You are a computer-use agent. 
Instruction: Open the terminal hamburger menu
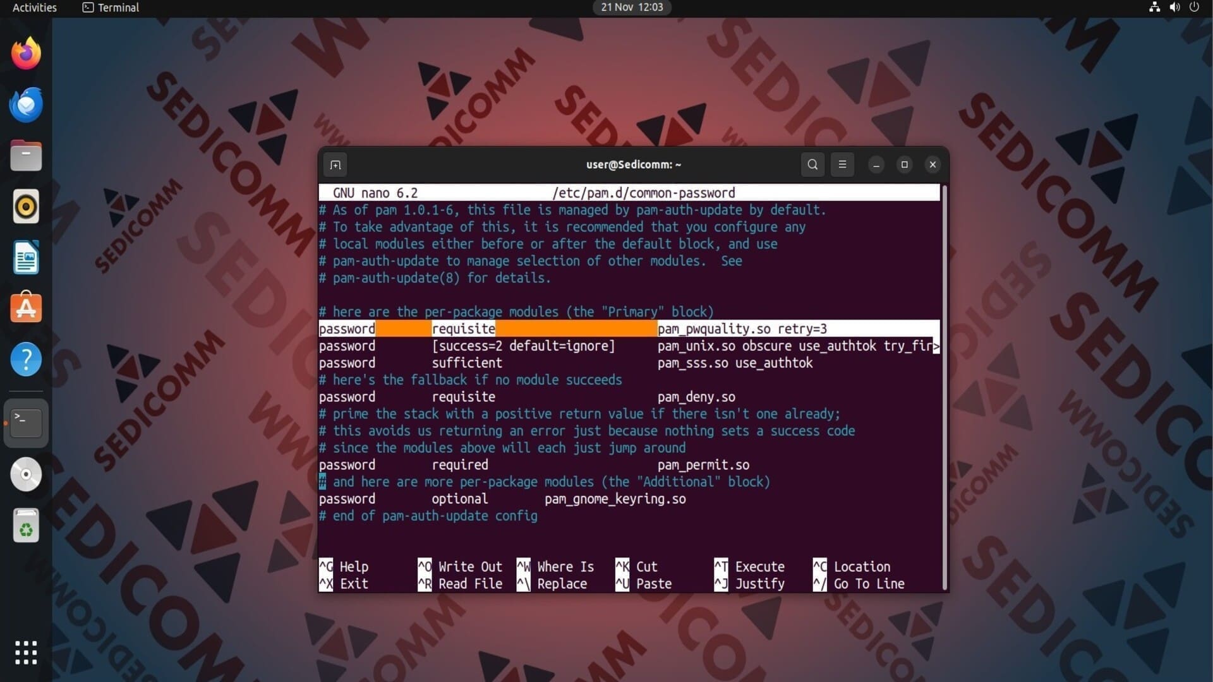tap(842, 165)
